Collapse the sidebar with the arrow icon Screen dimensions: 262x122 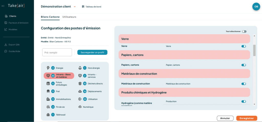click(x=3, y=6)
